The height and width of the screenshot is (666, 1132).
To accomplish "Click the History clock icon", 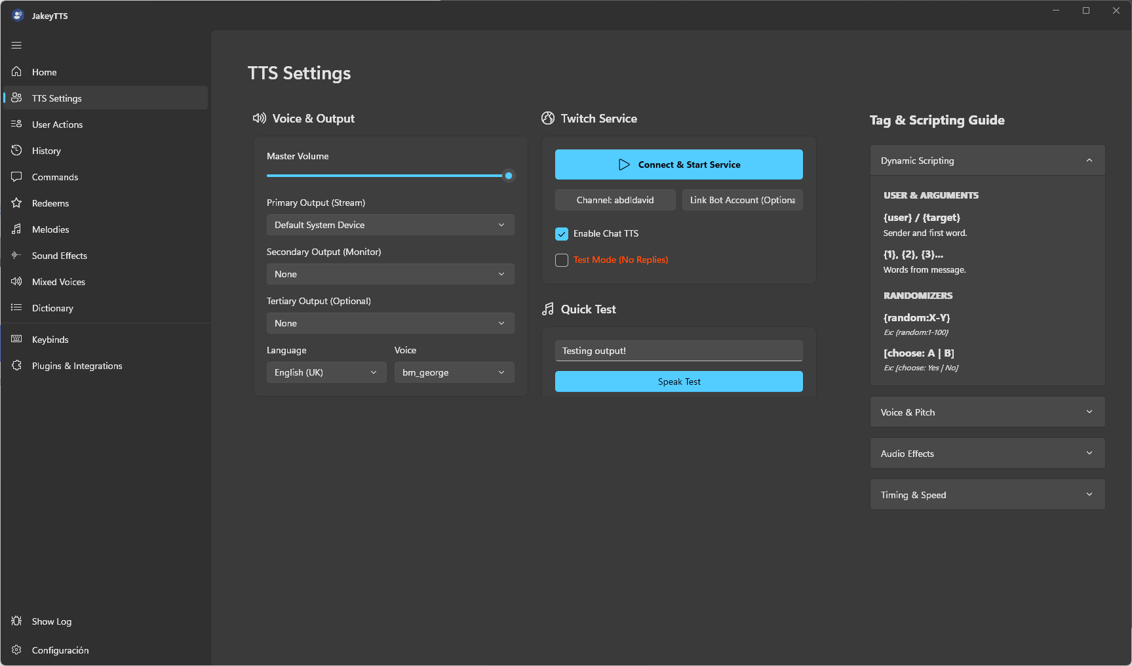I will (16, 150).
